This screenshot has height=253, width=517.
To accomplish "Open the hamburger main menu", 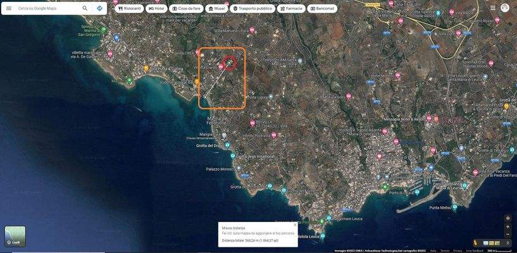I will point(9,8).
